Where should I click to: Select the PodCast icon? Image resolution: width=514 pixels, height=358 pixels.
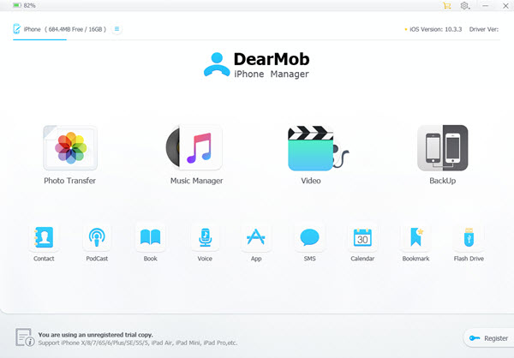pyautogui.click(x=97, y=236)
